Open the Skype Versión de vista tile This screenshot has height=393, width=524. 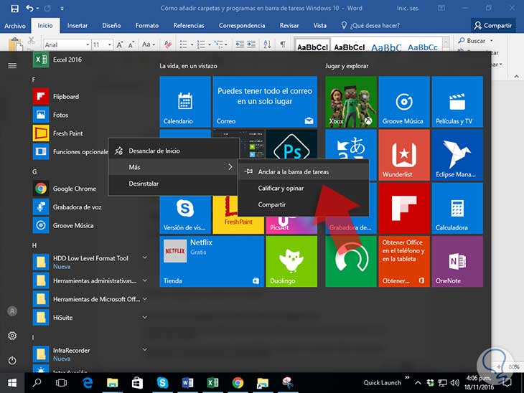[185, 214]
